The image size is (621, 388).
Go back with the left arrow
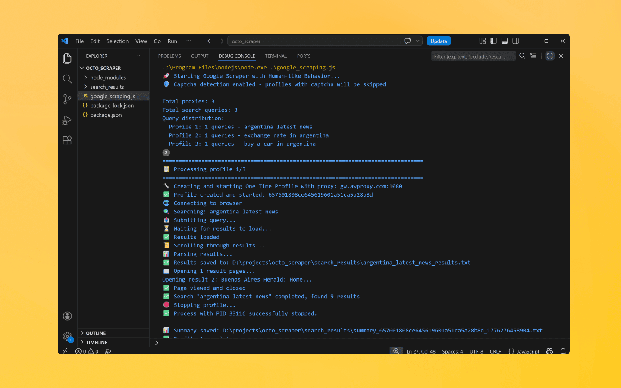click(210, 41)
